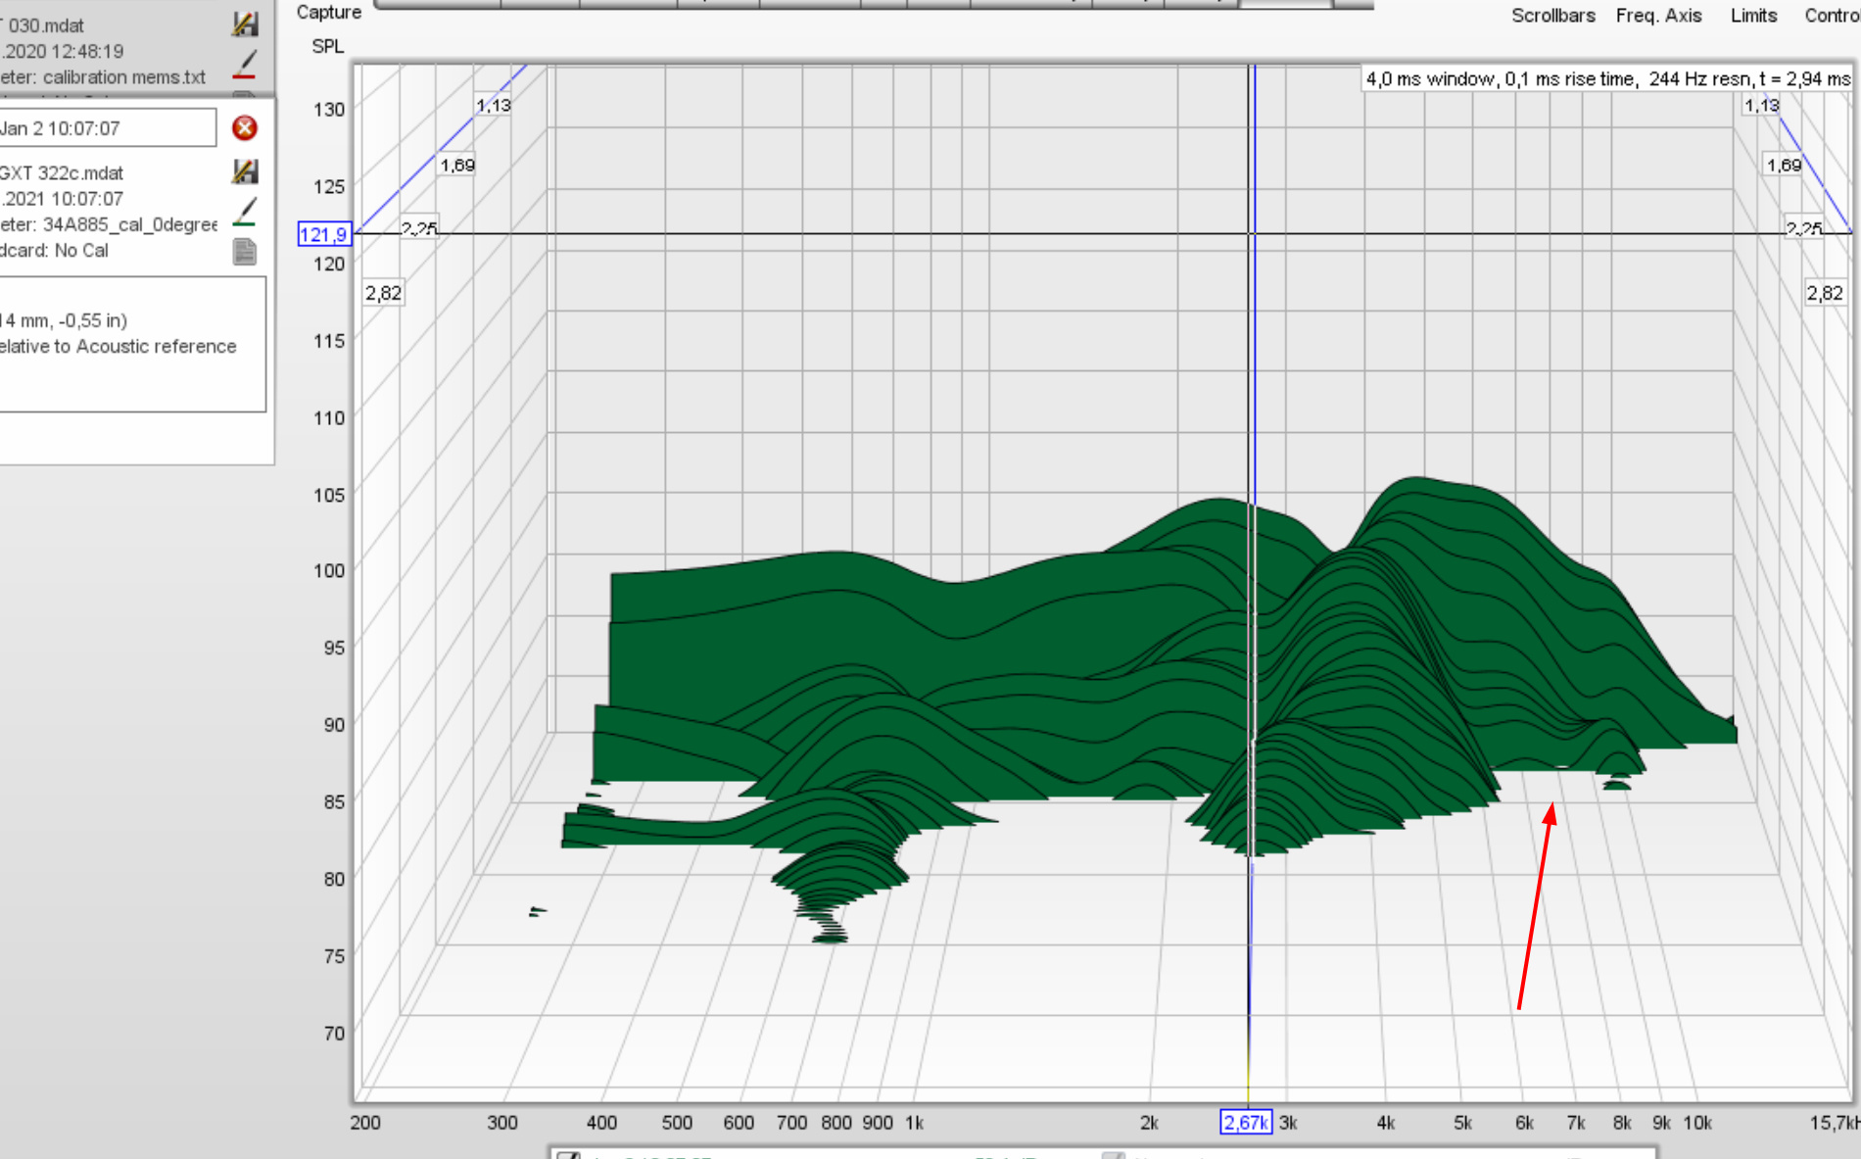This screenshot has height=1159, width=1861.
Task: Change the green trace colour of GXT 322c measurement
Action: [245, 213]
